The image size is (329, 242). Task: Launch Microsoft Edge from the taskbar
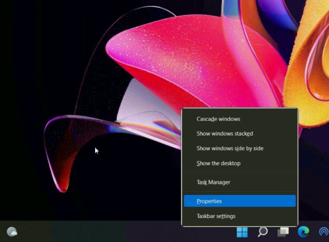point(303,232)
